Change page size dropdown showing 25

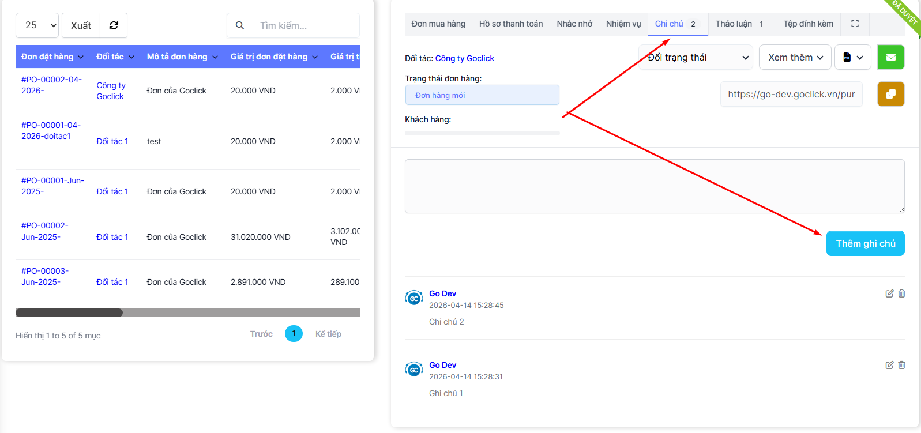click(x=37, y=25)
